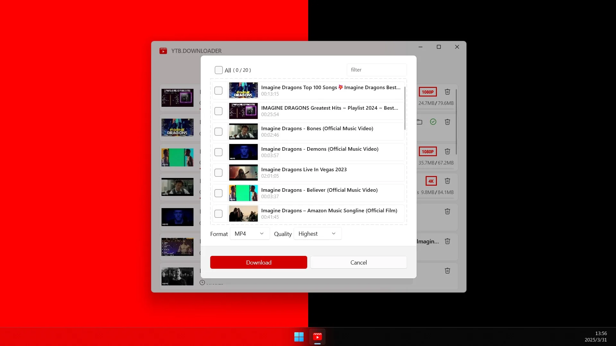Click the YTB Downloader taskbar icon
616x346 pixels.
pos(317,337)
